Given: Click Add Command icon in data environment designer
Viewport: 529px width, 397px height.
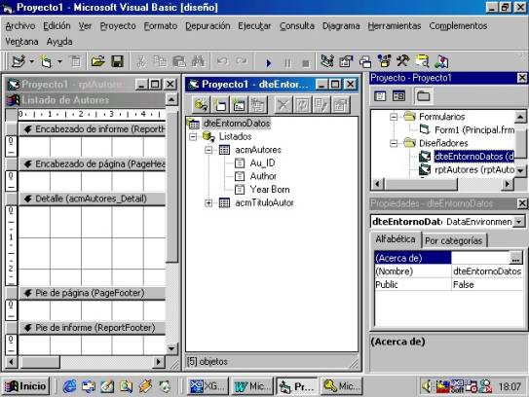Looking at the screenshot, I should (x=220, y=105).
